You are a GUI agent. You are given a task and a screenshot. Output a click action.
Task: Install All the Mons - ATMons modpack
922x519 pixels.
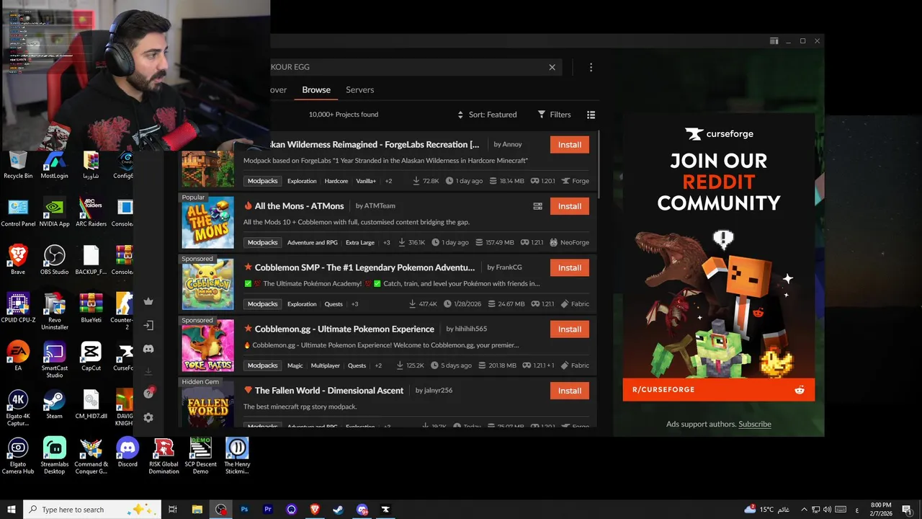569,206
